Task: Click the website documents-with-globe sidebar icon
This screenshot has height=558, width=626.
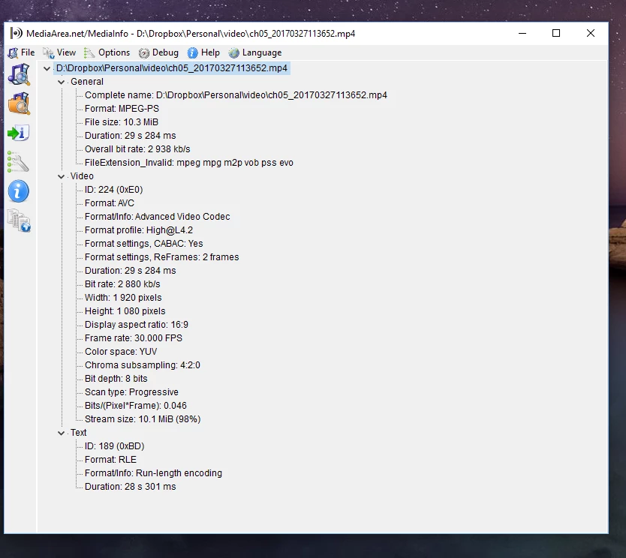Action: click(20, 220)
